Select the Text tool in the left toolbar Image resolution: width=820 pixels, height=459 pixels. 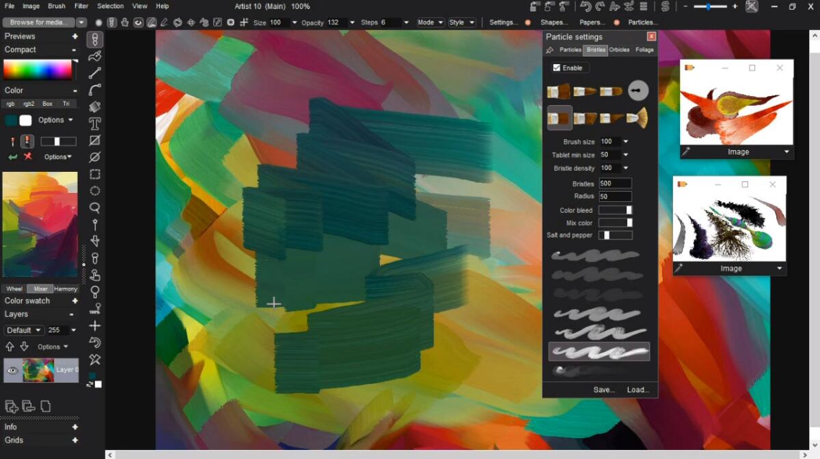click(95, 123)
